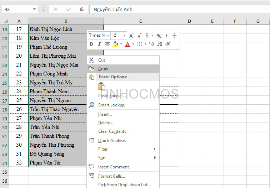
Task: Click cell containing Phạm Công Minh
Action: click(x=58, y=74)
